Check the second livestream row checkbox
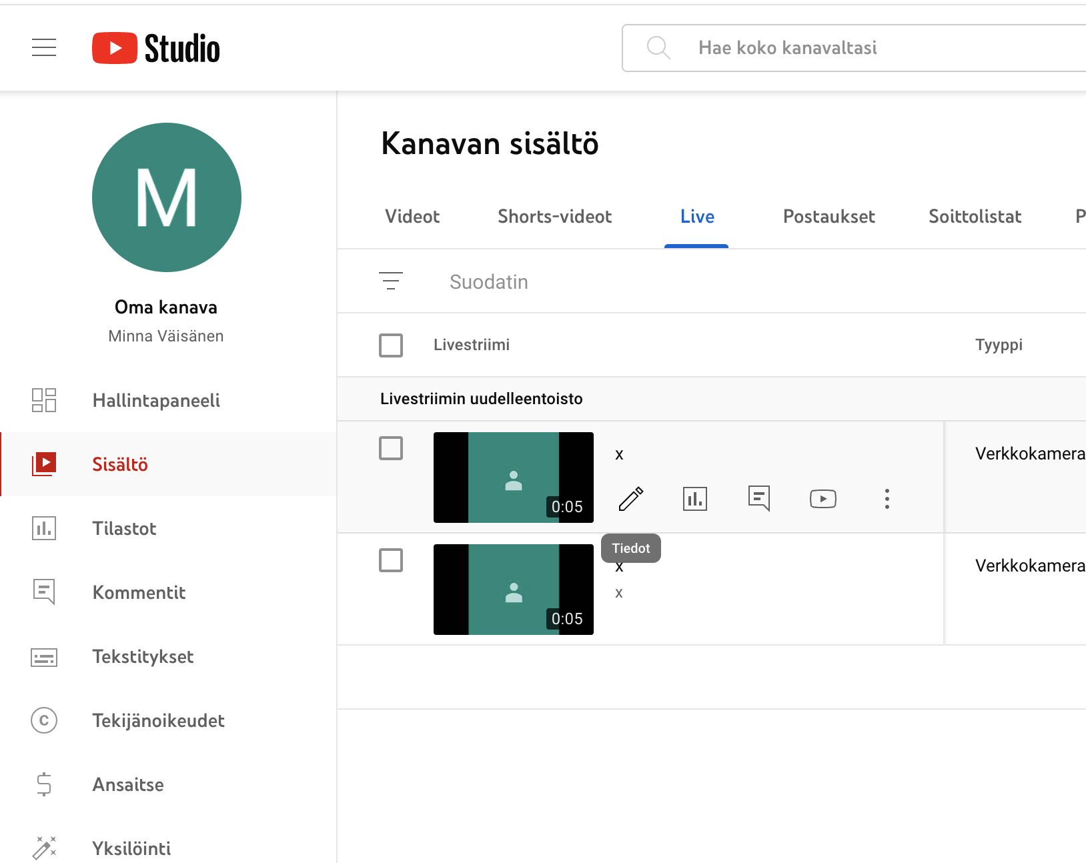Image resolution: width=1086 pixels, height=863 pixels. [391, 560]
